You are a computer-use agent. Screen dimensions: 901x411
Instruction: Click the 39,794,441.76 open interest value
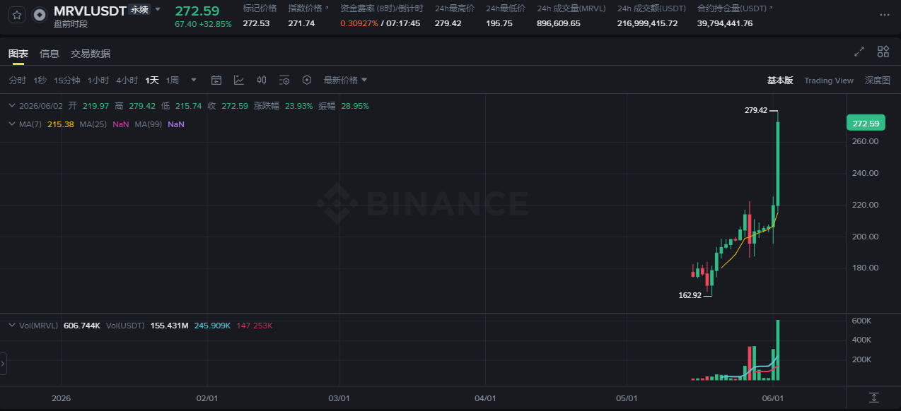coord(725,23)
